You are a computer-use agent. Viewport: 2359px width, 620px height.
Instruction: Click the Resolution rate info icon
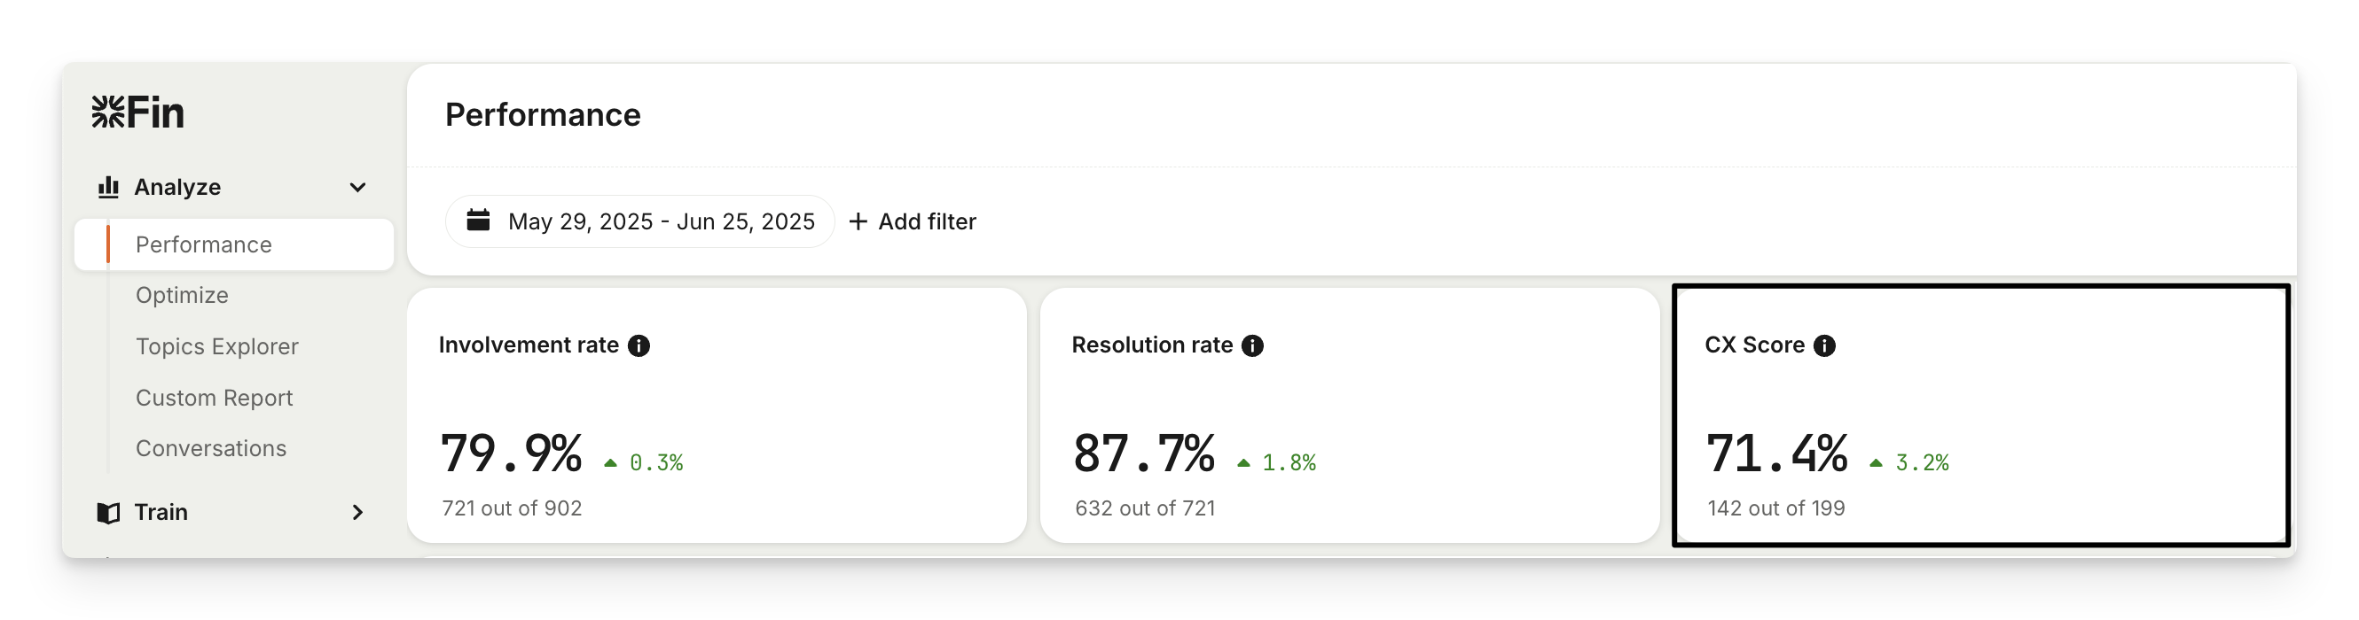(x=1253, y=345)
